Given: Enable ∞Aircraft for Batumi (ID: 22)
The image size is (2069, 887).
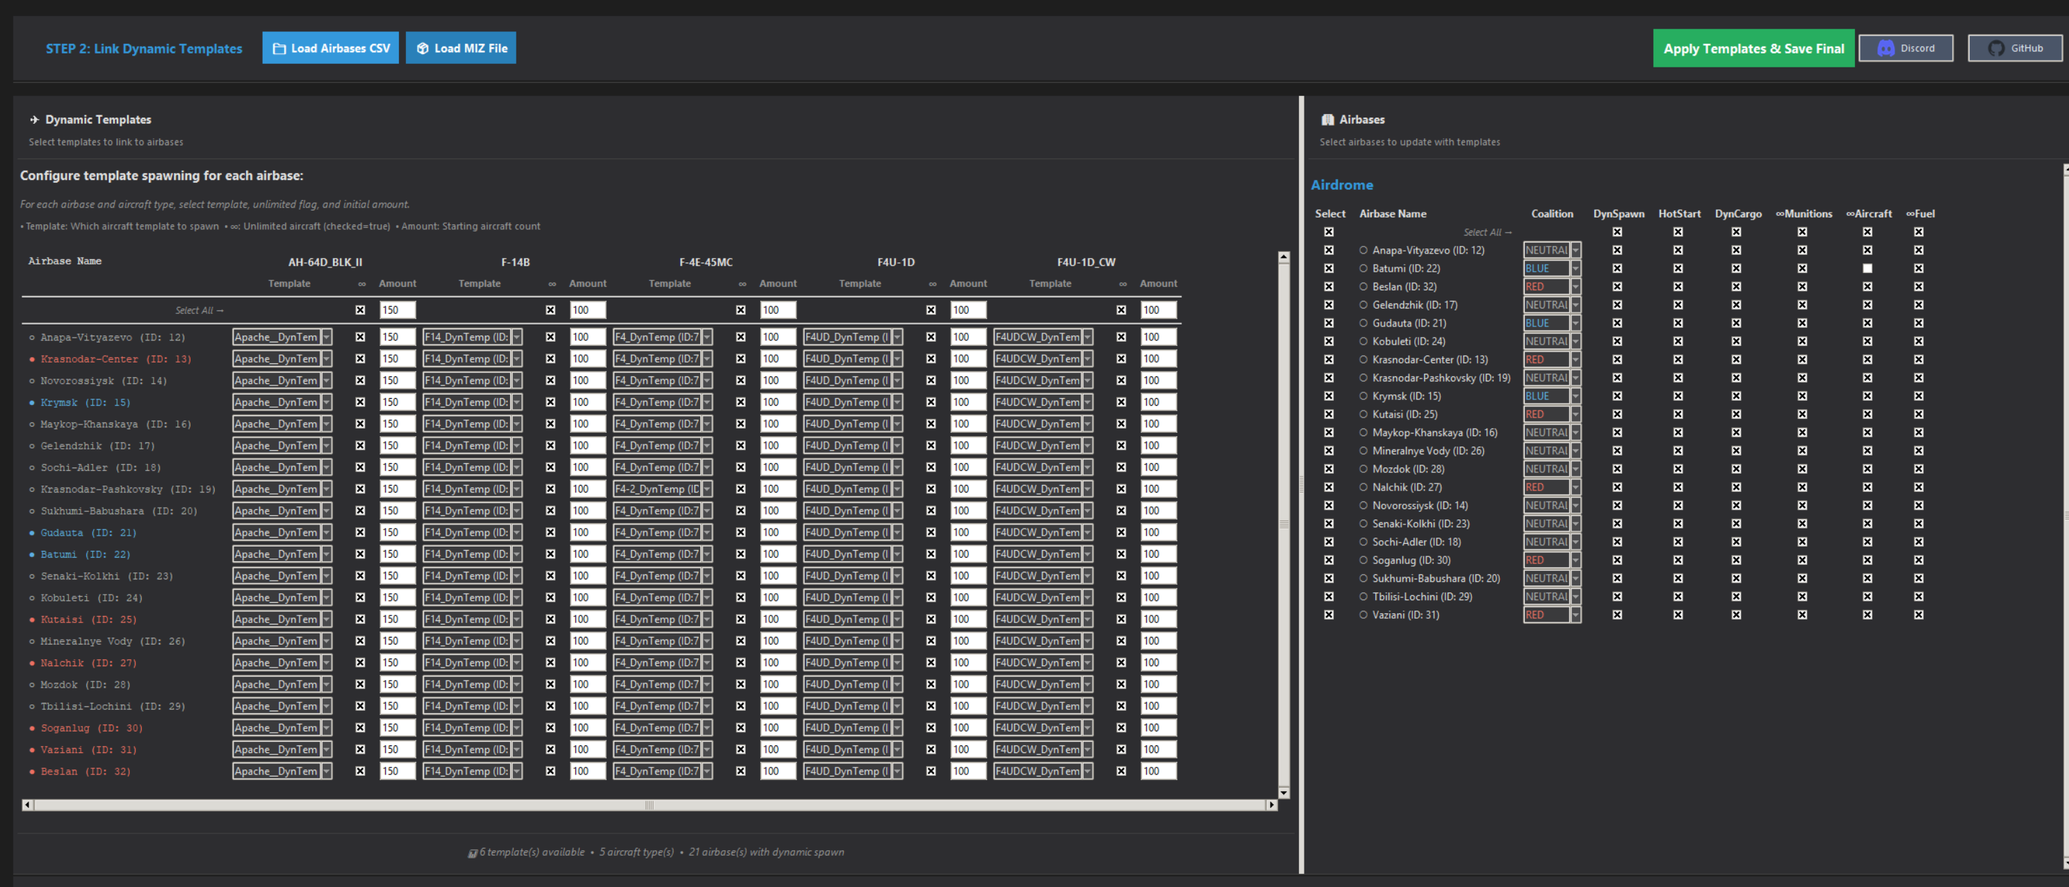Looking at the screenshot, I should [1867, 268].
